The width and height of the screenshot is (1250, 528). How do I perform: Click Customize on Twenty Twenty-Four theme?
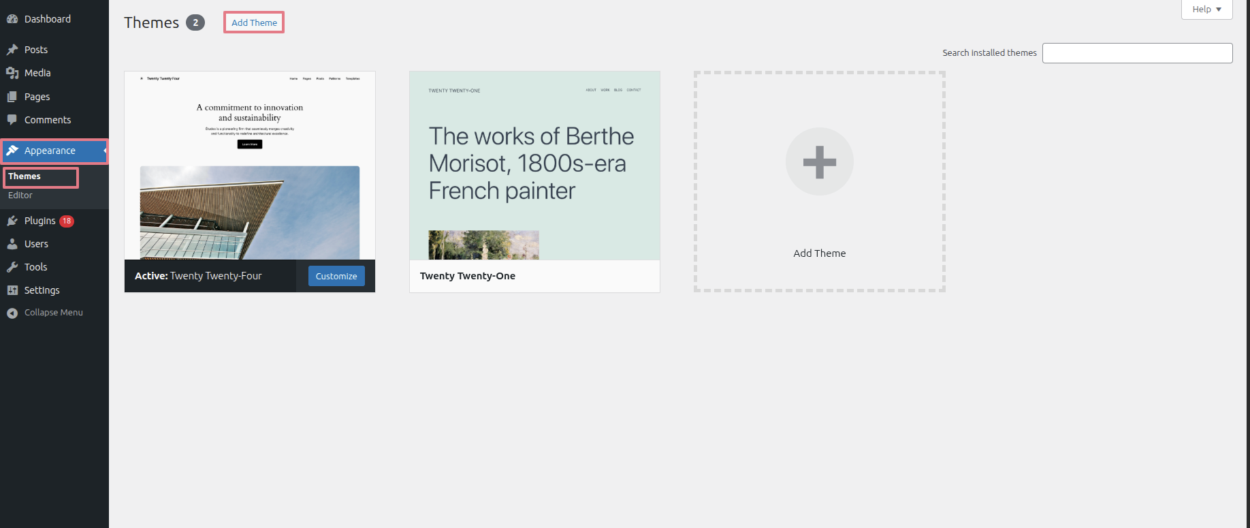(336, 276)
